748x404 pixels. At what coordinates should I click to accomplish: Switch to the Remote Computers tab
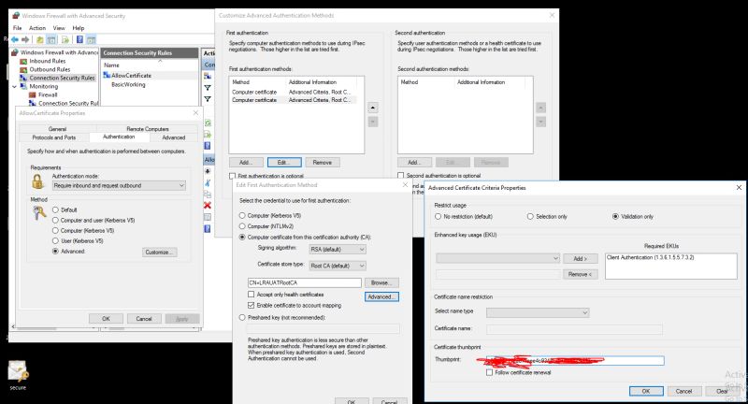pyautogui.click(x=148, y=129)
